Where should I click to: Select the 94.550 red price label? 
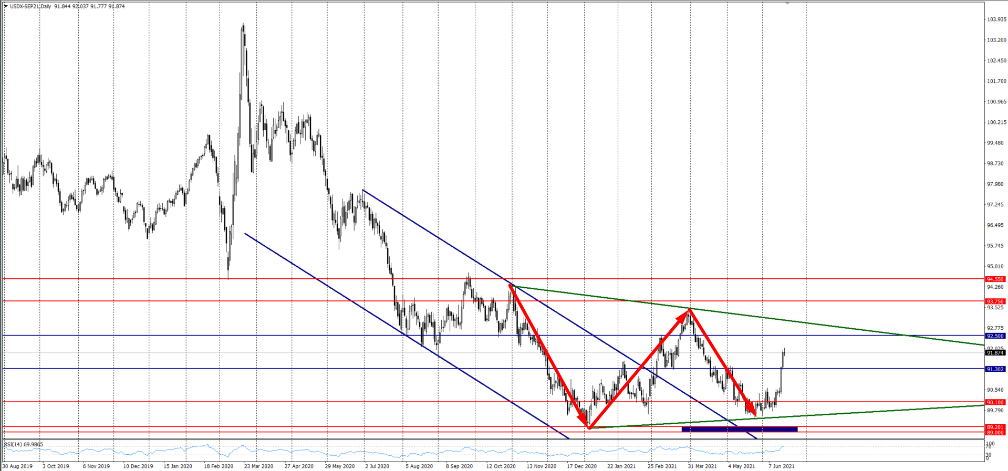coord(995,279)
